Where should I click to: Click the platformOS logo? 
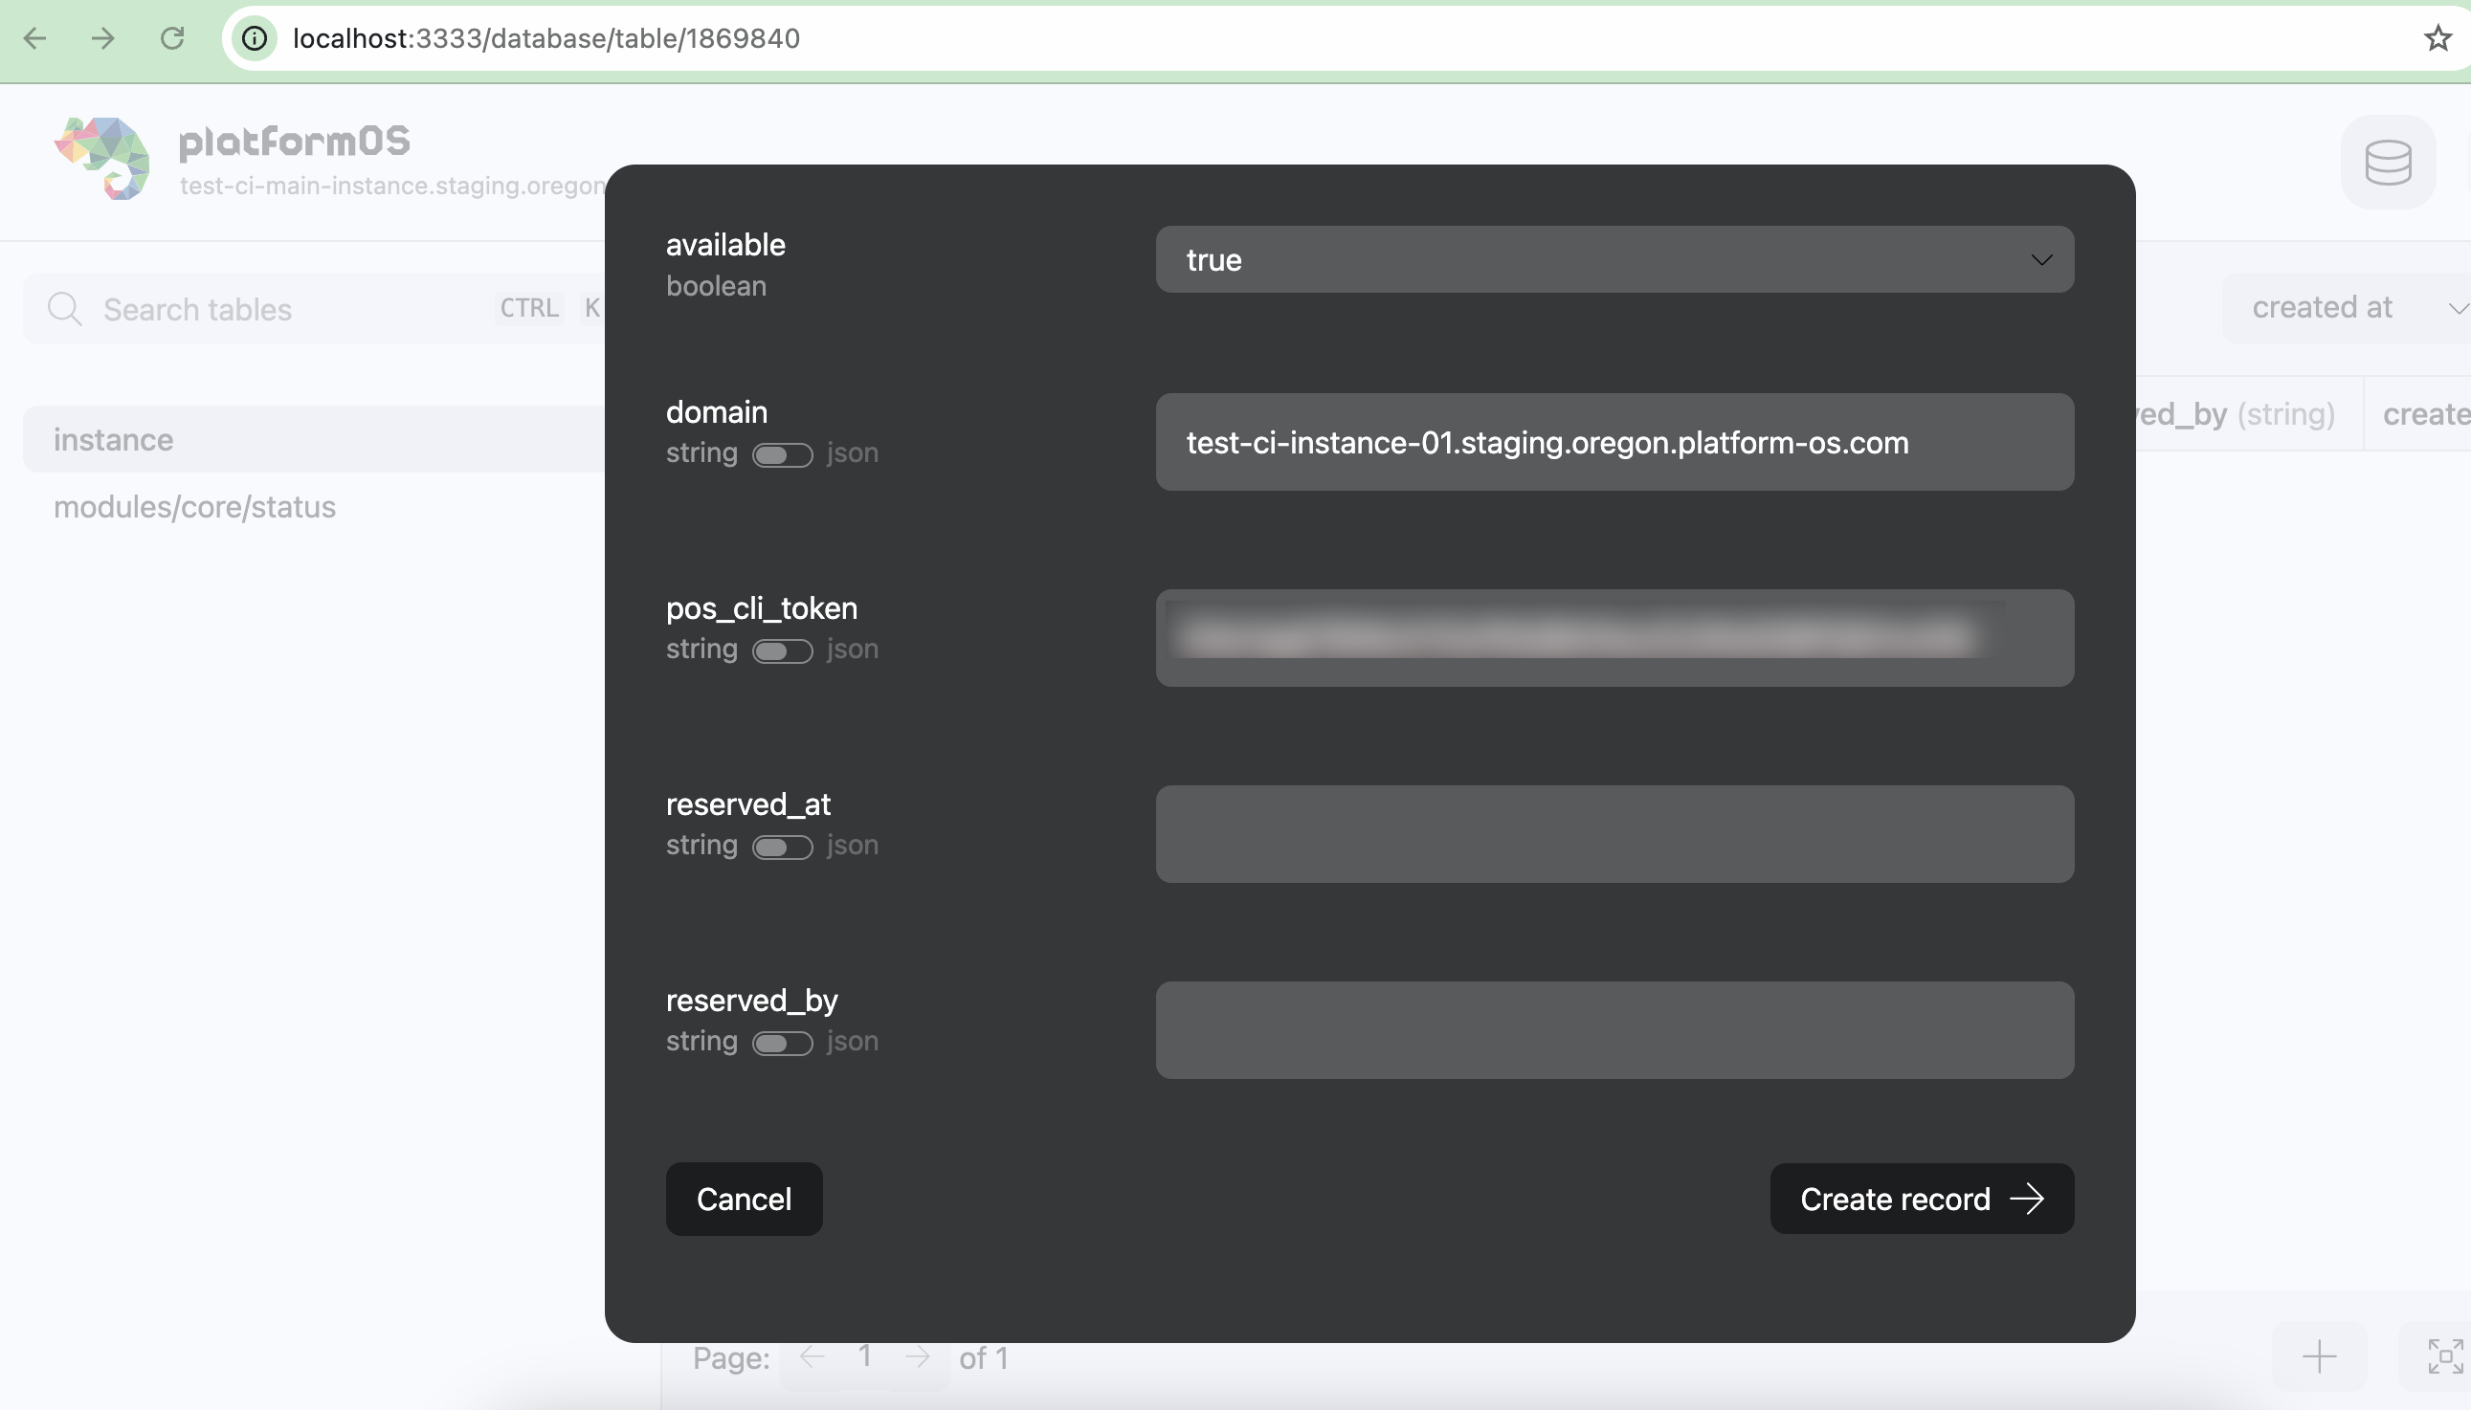click(x=101, y=158)
